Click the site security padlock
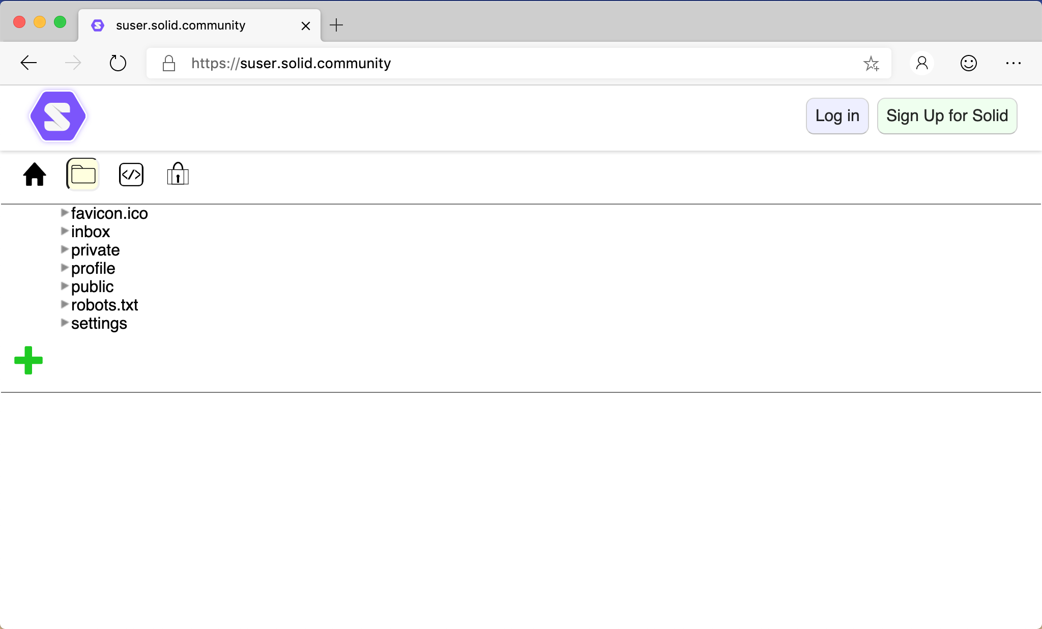The height and width of the screenshot is (629, 1042). pyautogui.click(x=168, y=63)
